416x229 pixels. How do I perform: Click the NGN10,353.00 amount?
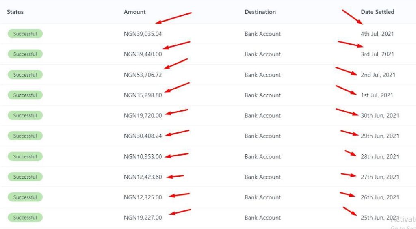143,156
